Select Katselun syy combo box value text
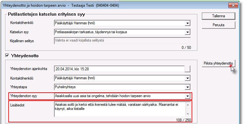 click(x=91, y=32)
